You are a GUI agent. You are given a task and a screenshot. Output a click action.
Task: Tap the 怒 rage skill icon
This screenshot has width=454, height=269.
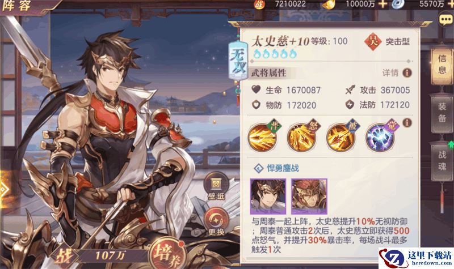[x=302, y=136]
